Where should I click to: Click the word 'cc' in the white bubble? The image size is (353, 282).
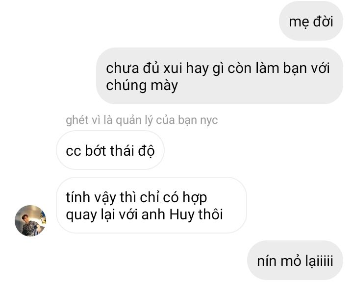(x=74, y=151)
